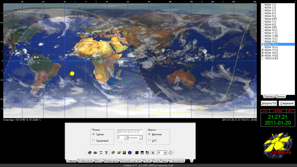The image size is (297, 167).
Task: Open the Ротор/Радио tab
Action: click(160, 161)
